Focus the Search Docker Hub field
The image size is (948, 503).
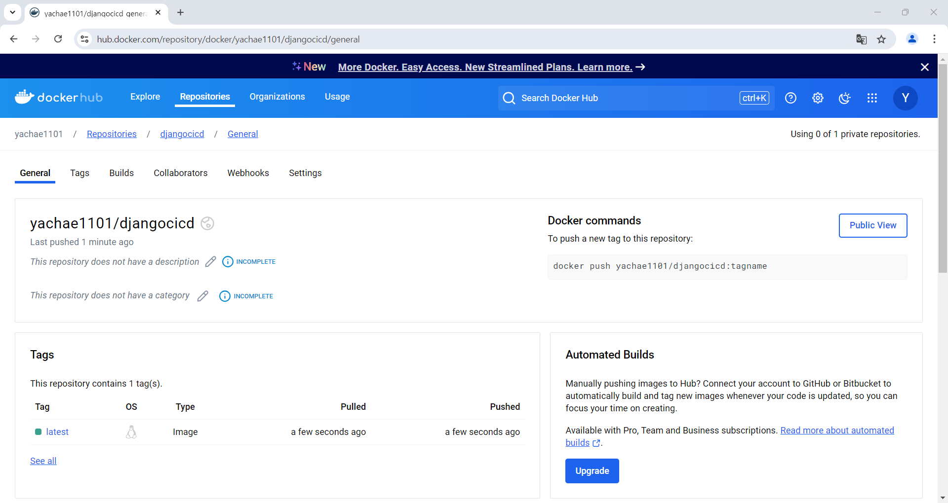[x=636, y=98]
